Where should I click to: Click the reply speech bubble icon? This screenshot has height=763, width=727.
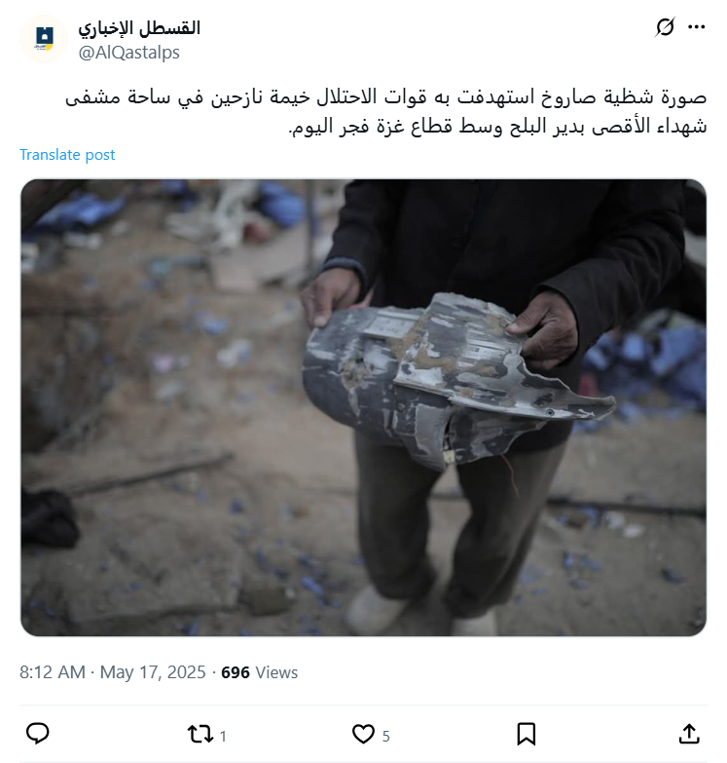(x=37, y=734)
